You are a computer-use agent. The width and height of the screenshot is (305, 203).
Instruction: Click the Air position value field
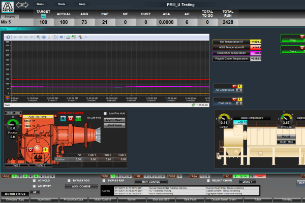point(75,159)
